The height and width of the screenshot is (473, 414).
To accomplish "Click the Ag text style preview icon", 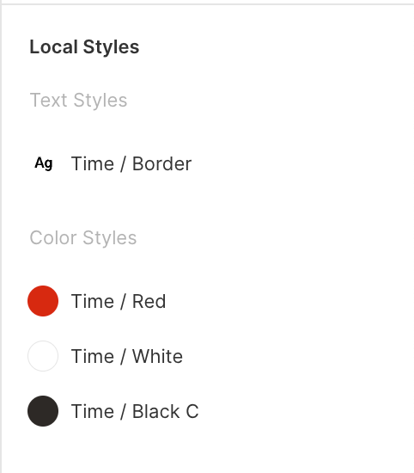I will [x=44, y=163].
